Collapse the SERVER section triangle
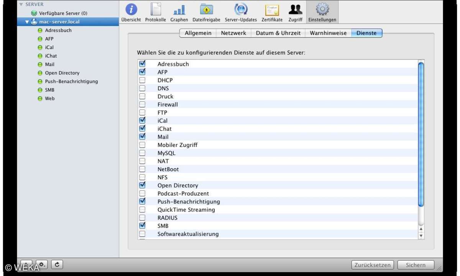The height and width of the screenshot is (276, 460). pyautogui.click(x=21, y=4)
